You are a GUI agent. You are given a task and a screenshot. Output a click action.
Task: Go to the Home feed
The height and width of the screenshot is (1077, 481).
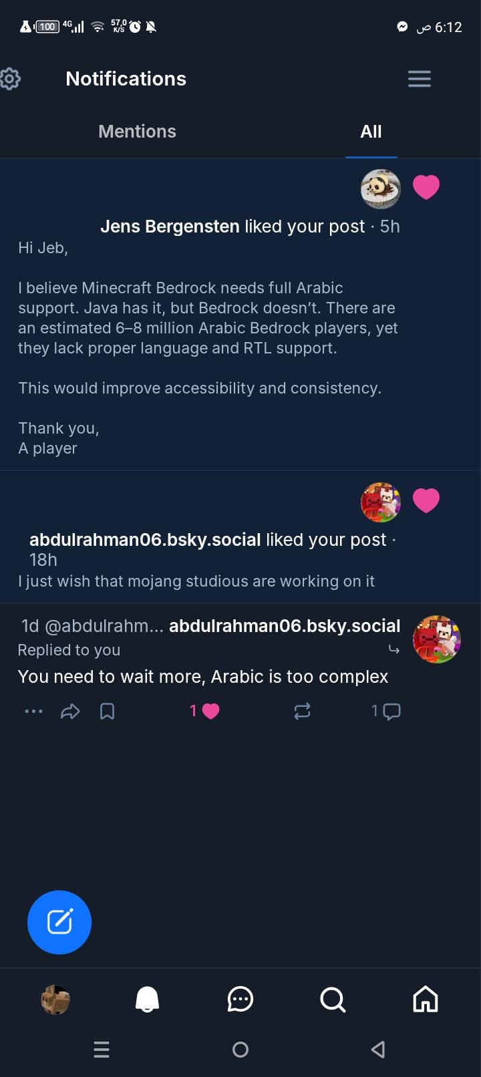click(x=426, y=999)
